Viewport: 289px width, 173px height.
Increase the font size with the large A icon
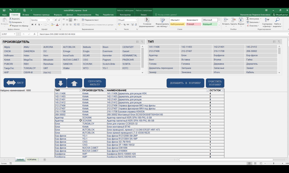point(56,20)
